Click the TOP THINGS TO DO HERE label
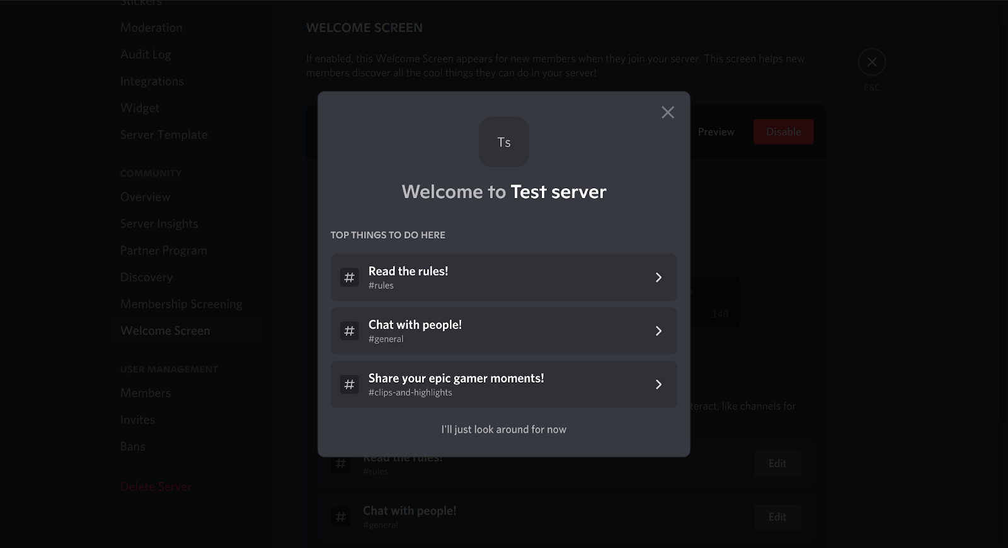Screen dimensions: 1008x548 388,235
